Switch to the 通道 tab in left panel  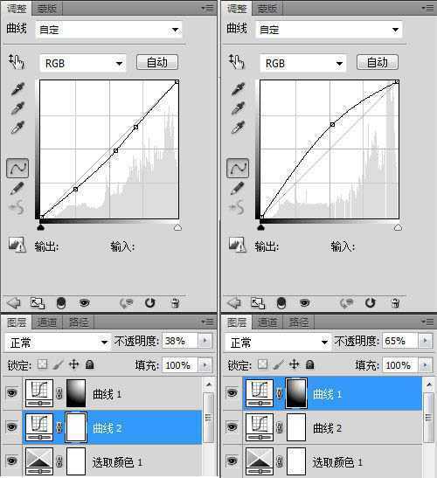[x=47, y=322]
